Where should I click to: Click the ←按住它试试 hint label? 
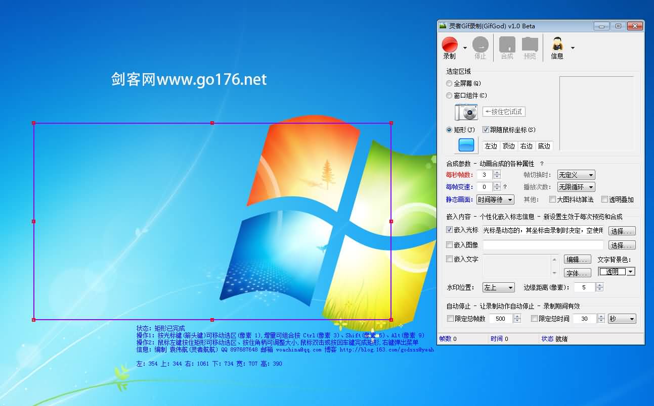coord(504,112)
